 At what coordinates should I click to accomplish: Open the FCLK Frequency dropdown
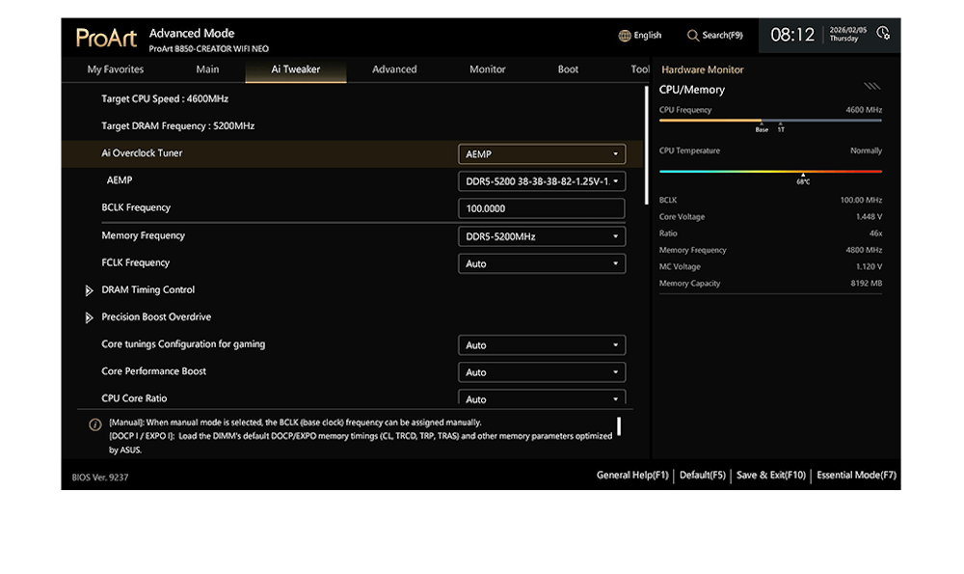tap(542, 263)
